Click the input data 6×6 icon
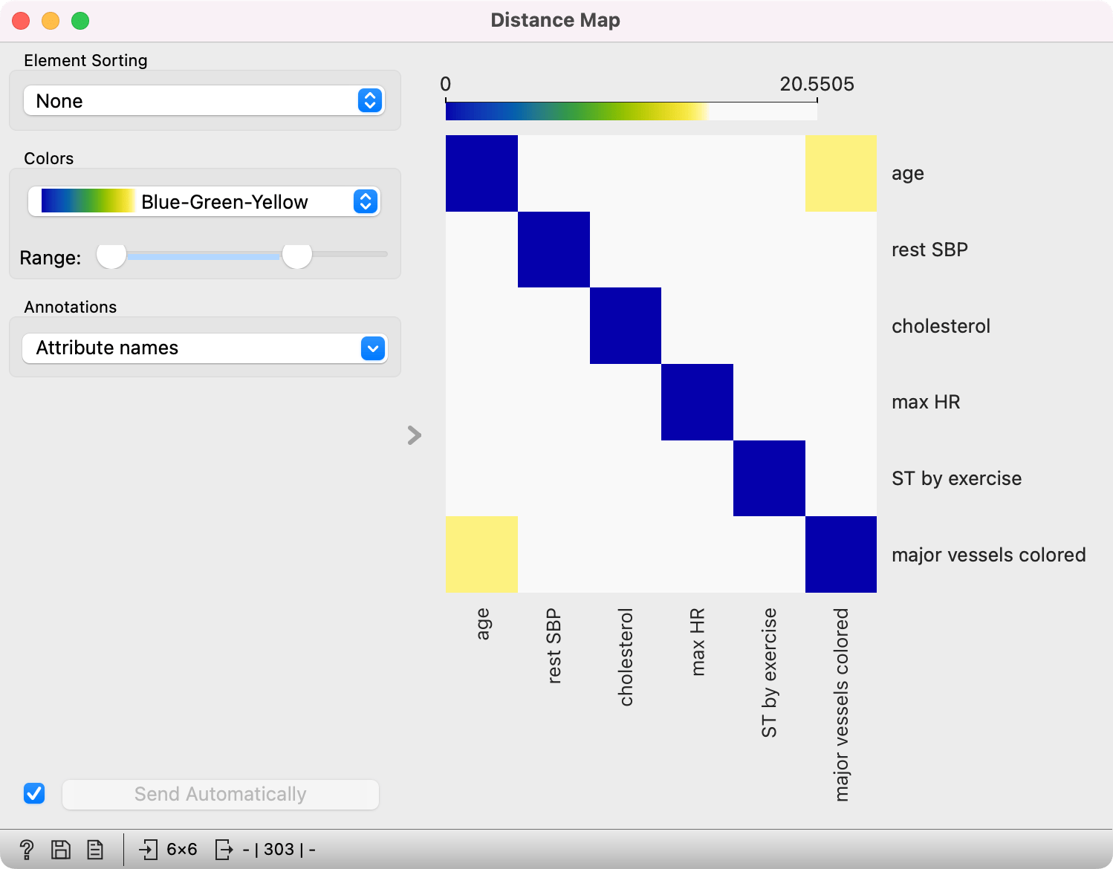Image resolution: width=1113 pixels, height=869 pixels. pos(149,849)
